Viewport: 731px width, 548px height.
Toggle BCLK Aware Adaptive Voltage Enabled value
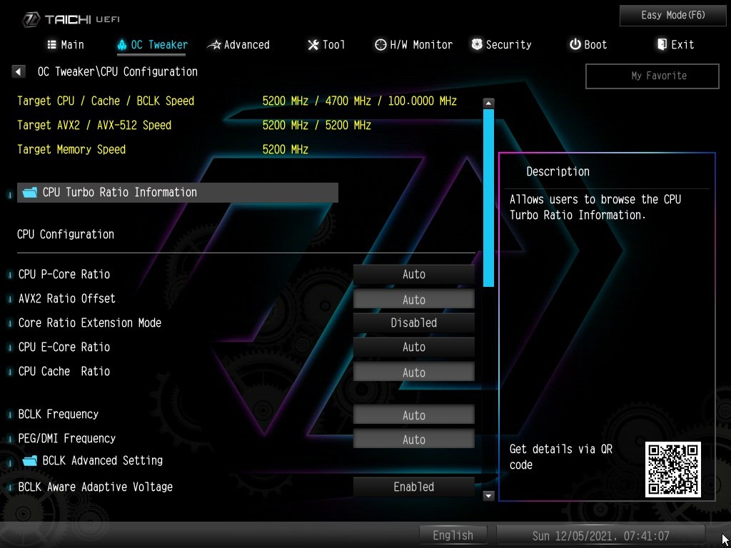[x=413, y=487]
